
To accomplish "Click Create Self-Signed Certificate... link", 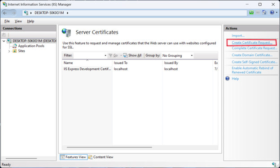I will tap(254, 62).
